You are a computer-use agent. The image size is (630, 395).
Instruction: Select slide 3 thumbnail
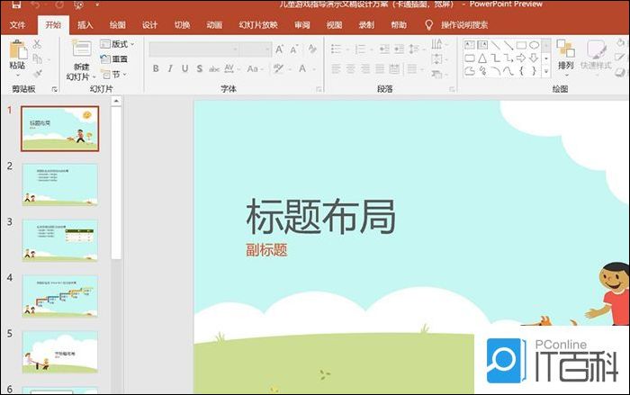(60, 239)
